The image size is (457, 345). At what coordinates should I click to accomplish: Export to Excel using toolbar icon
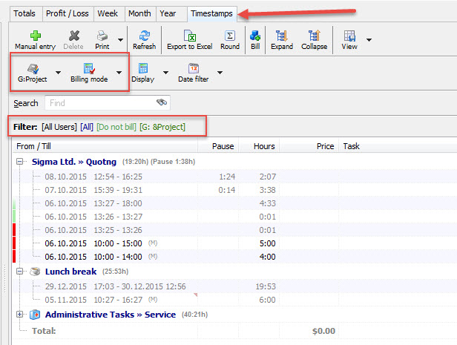[189, 35]
